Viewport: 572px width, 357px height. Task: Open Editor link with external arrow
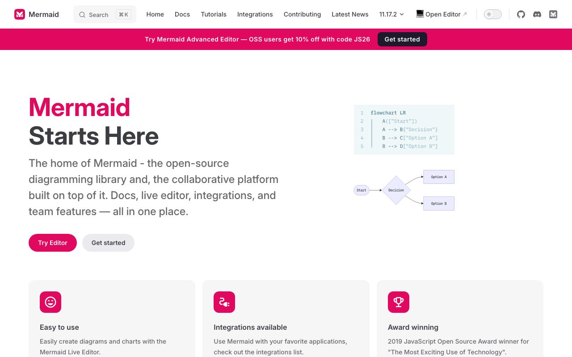[442, 14]
